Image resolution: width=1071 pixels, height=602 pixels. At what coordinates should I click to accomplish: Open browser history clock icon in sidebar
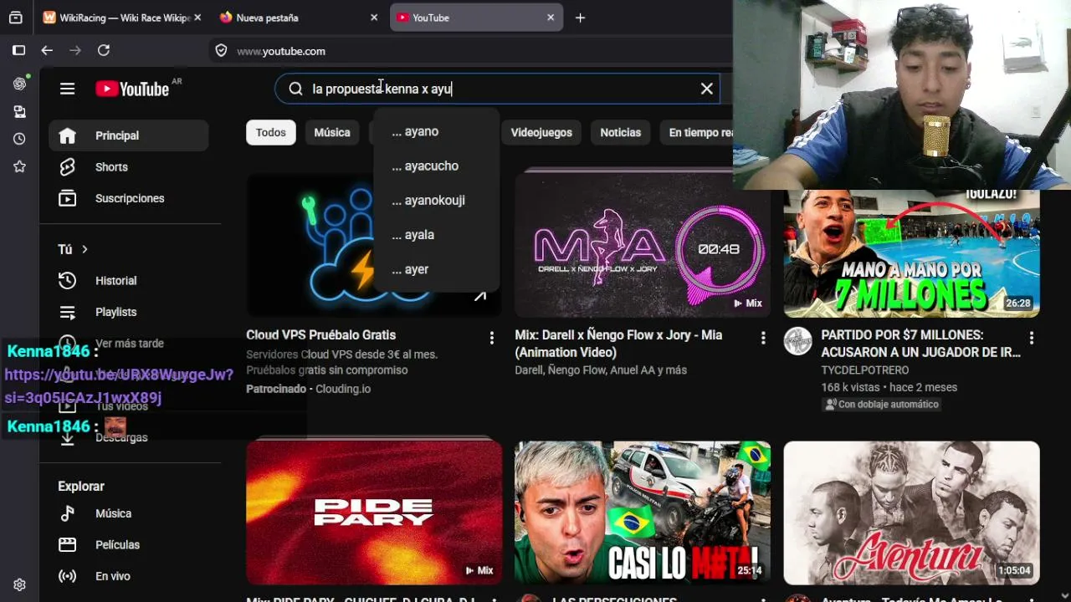(19, 139)
